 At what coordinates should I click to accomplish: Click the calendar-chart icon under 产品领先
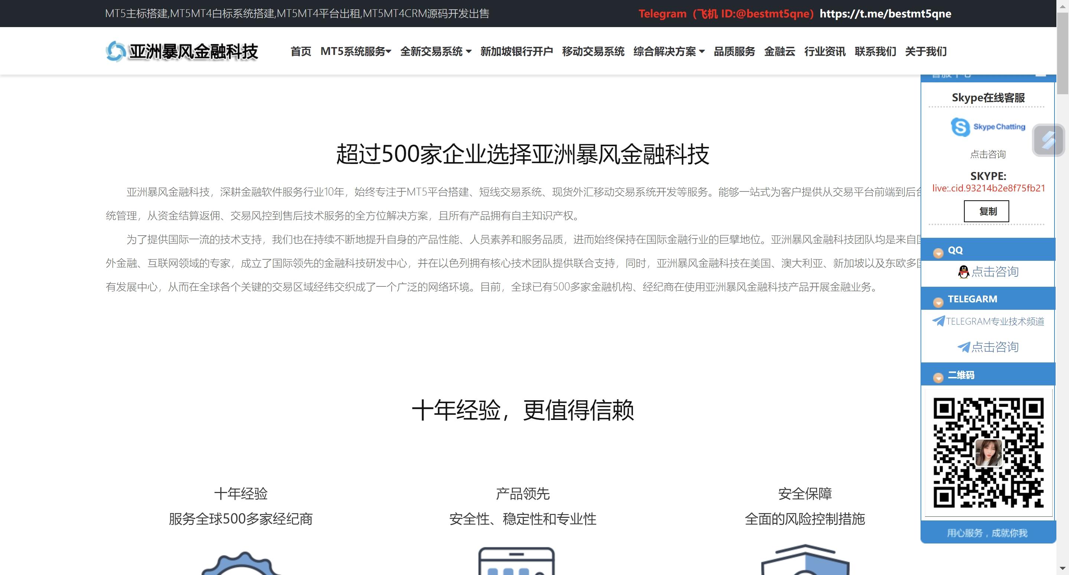[x=517, y=561]
